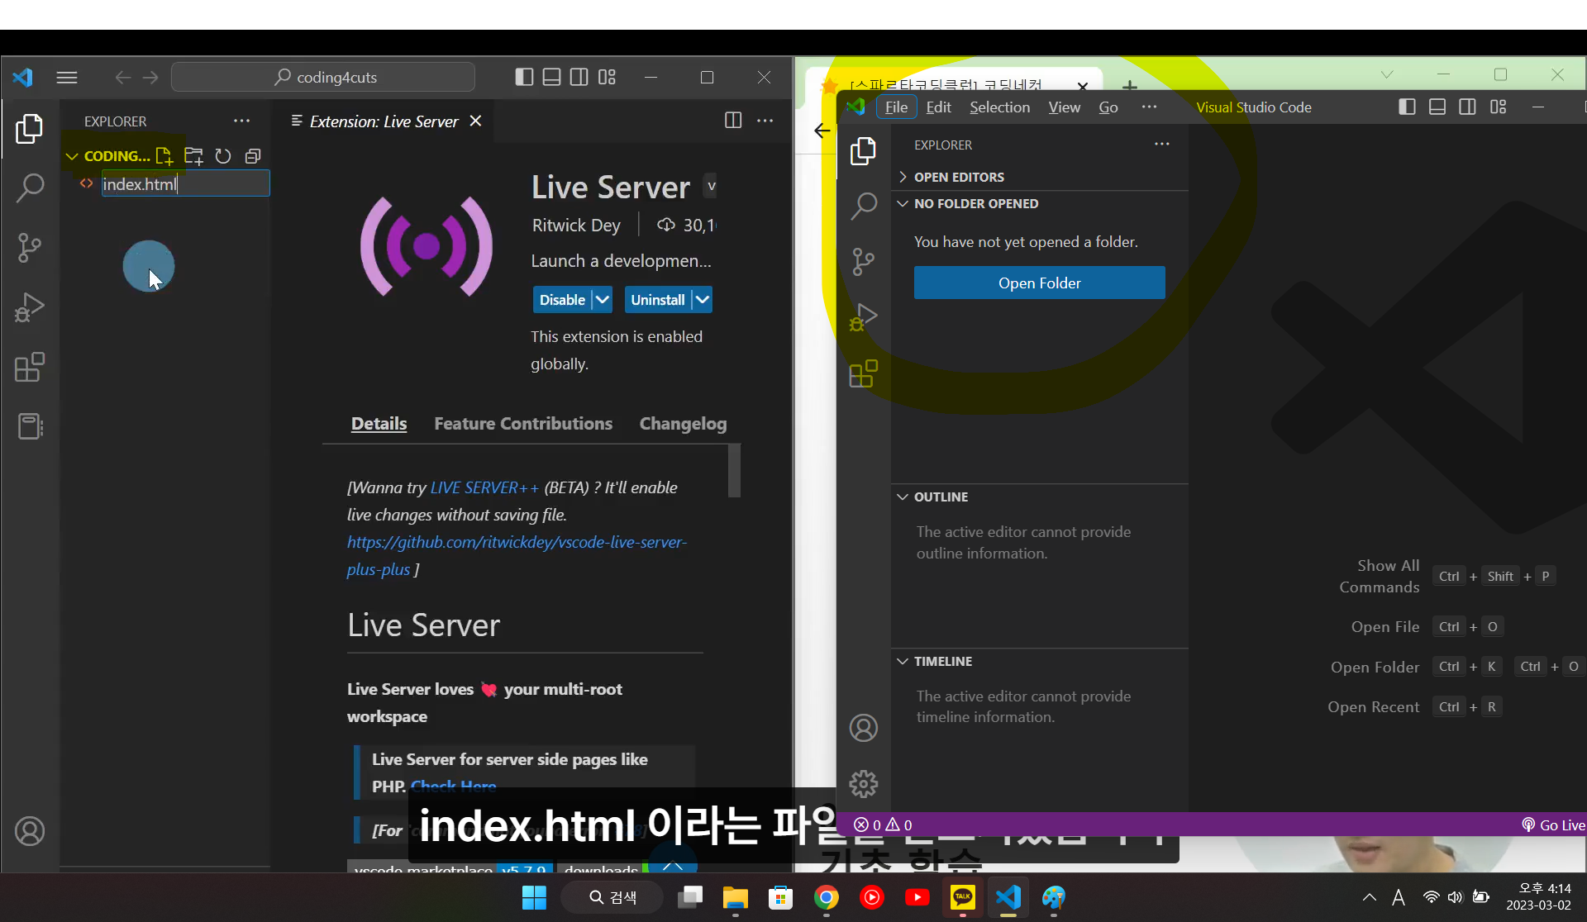The width and height of the screenshot is (1587, 922).
Task: Click the Disable extension button
Action: 562,300
